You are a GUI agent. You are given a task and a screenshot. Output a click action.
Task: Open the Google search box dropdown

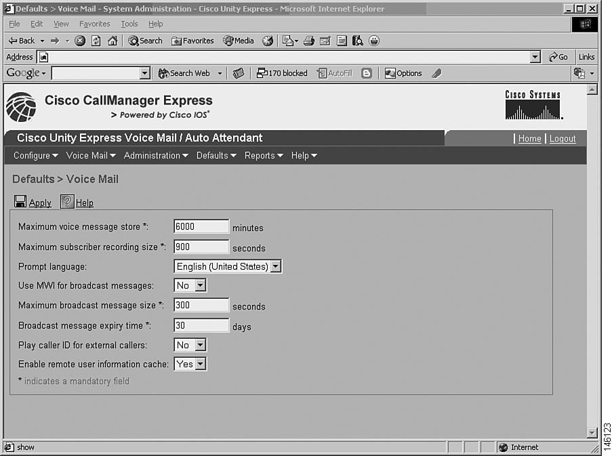click(x=145, y=73)
